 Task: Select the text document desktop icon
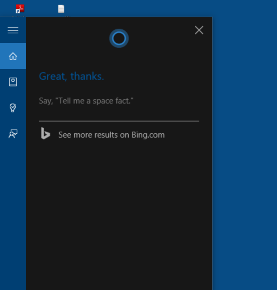tap(61, 9)
